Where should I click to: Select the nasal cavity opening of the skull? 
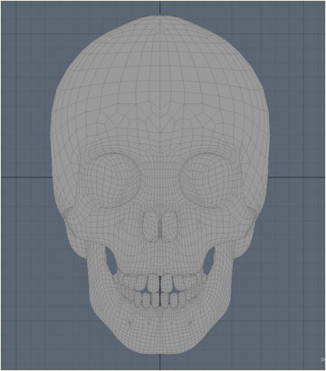pos(160,226)
